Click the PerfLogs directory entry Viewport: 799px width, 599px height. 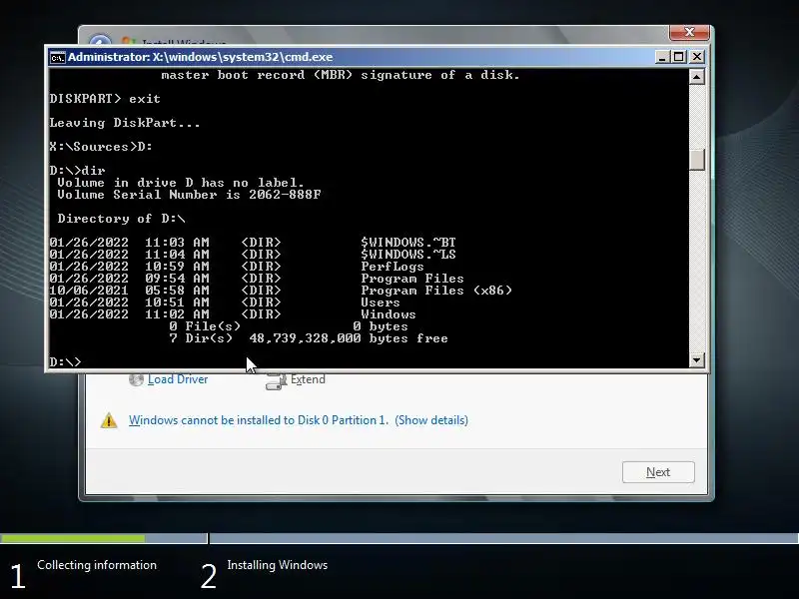[x=392, y=267]
